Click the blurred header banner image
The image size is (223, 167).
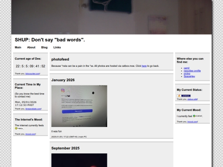[x=111, y=17]
